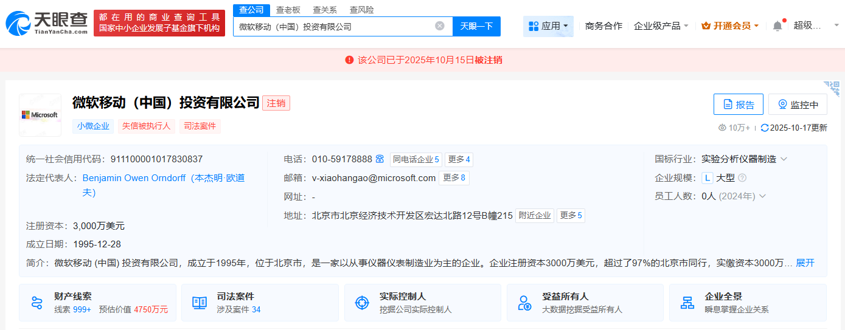
Task: Click 涉及案件 34 text
Action: (238, 309)
